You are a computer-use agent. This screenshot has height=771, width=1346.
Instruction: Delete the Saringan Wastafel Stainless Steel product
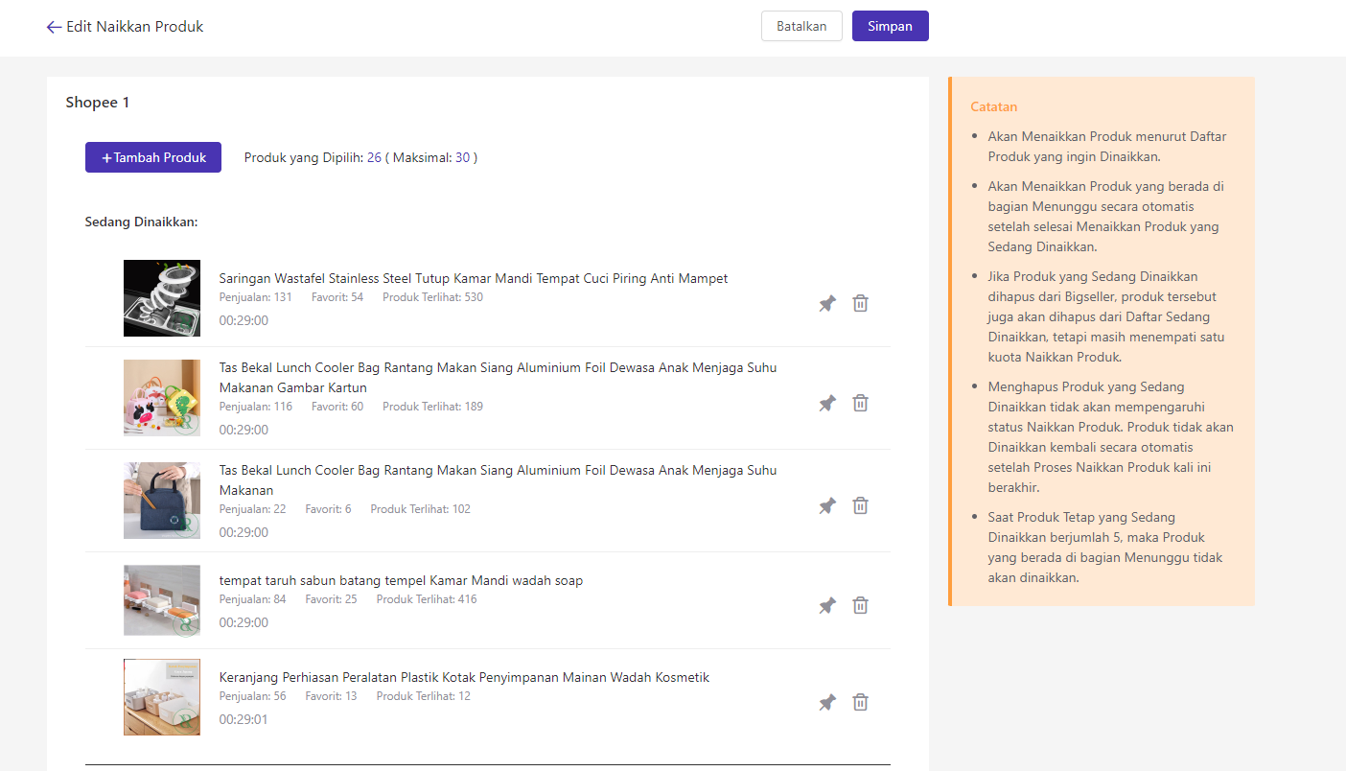[x=861, y=304]
